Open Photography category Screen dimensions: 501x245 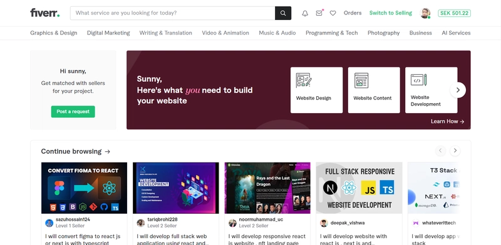coord(383,33)
